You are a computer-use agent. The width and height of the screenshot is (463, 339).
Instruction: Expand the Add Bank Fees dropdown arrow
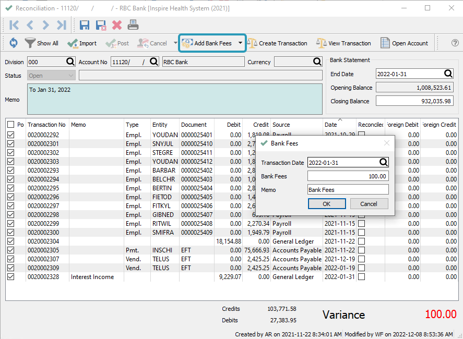pyautogui.click(x=240, y=43)
